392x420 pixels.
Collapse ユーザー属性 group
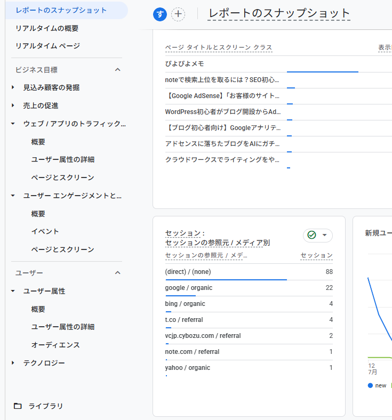[13, 291]
